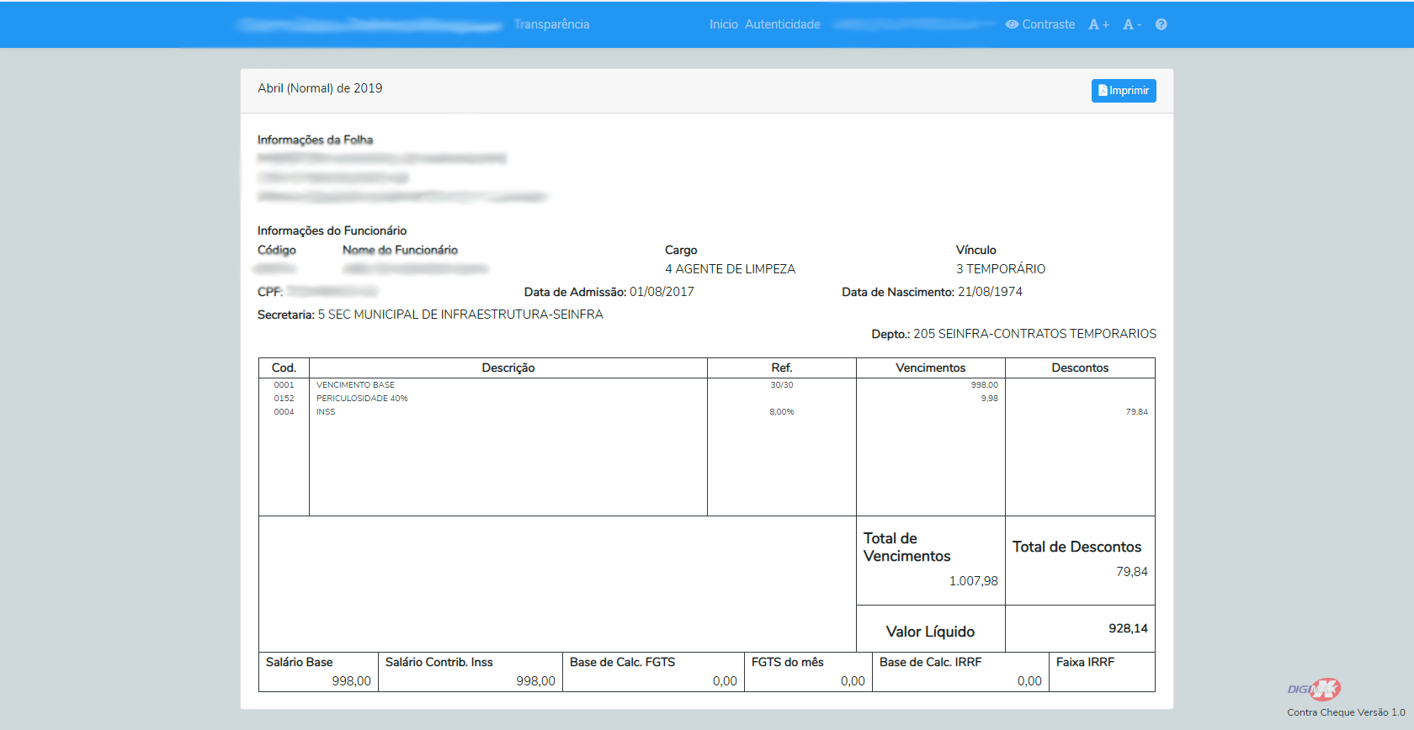Click the 'Base de Calc. IRRF' label

click(x=931, y=662)
